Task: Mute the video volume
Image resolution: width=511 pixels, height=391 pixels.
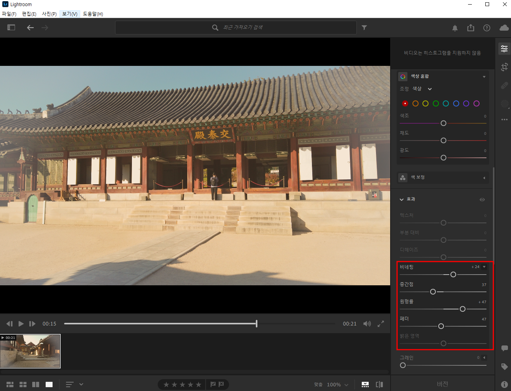Action: pos(367,324)
